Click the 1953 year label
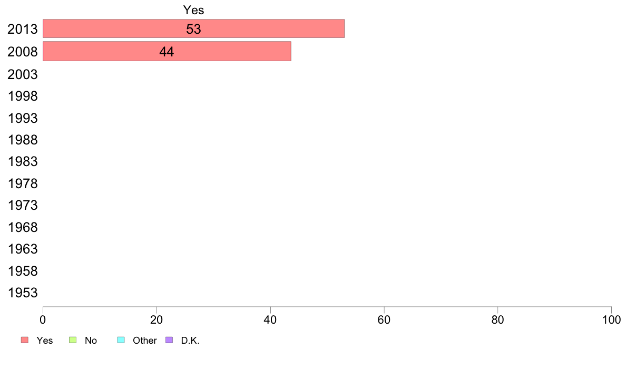The width and height of the screenshot is (626, 388). tap(23, 293)
